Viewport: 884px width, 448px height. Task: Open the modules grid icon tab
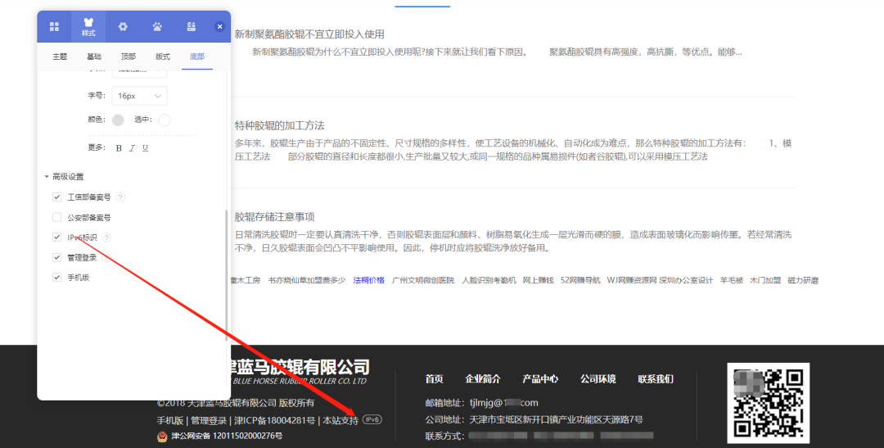(x=54, y=27)
